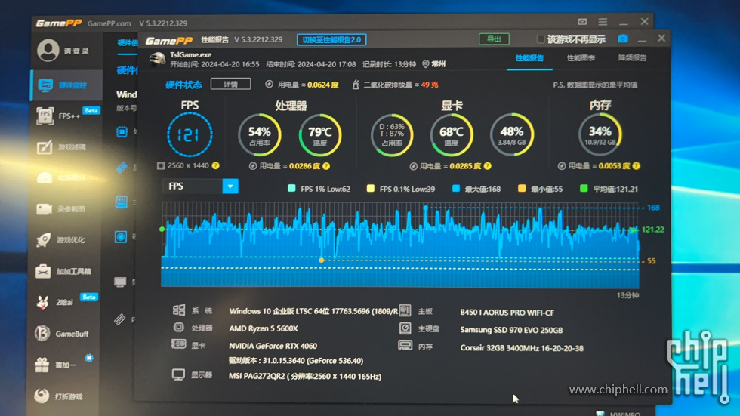Image resolution: width=740 pixels, height=416 pixels.
Task: Click the MSI PAG272QR2 monitor text
Action: click(305, 377)
